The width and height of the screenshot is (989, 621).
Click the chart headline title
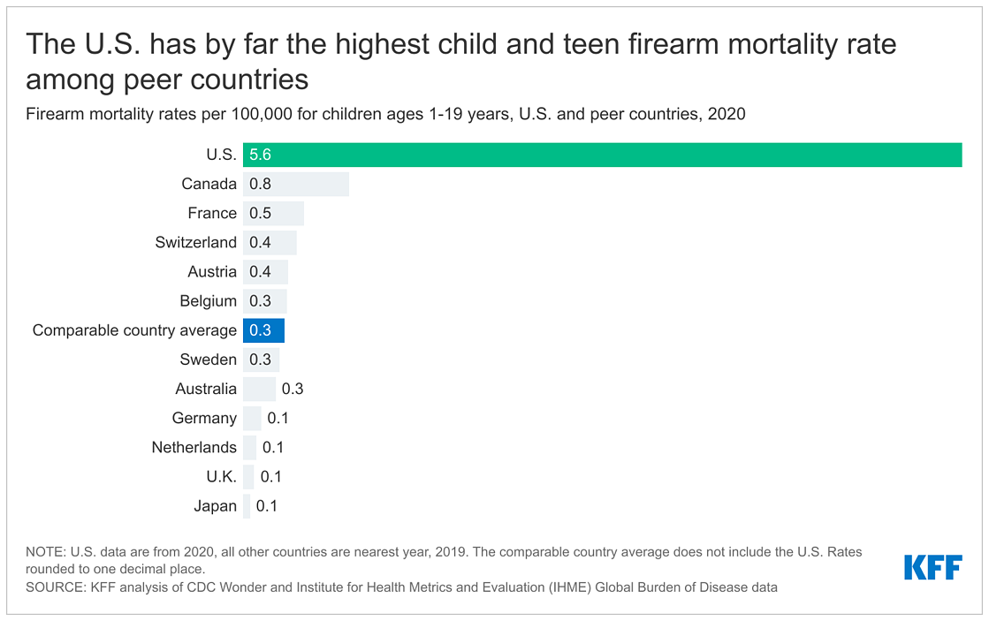pyautogui.click(x=460, y=62)
